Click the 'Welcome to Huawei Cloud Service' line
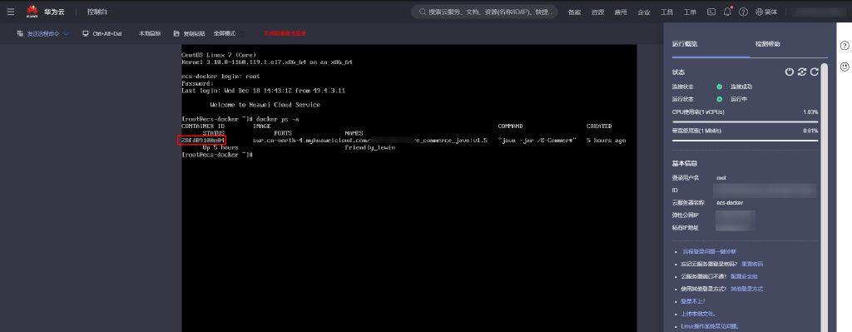This screenshot has height=332, width=852. tap(265, 105)
